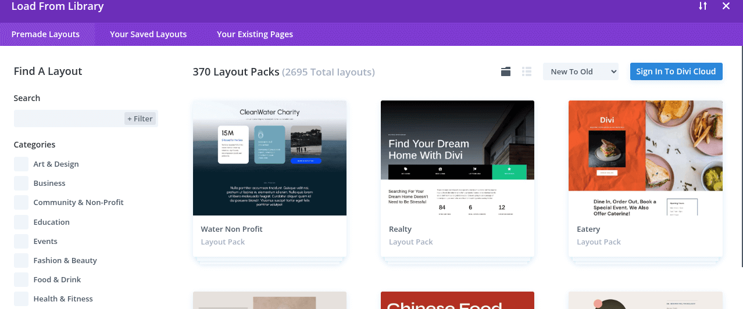Select the Events category checkbox

pos(22,241)
